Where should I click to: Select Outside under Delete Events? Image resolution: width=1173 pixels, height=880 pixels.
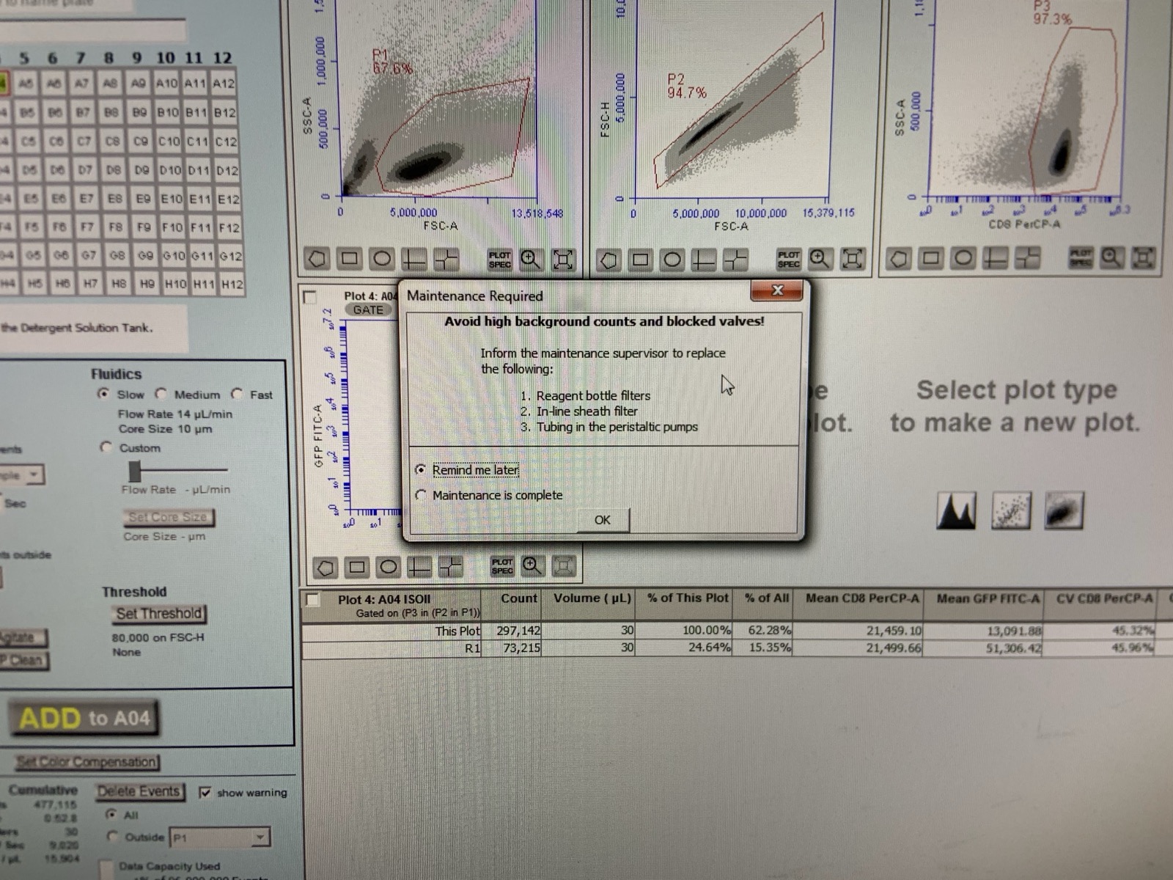pyautogui.click(x=112, y=836)
